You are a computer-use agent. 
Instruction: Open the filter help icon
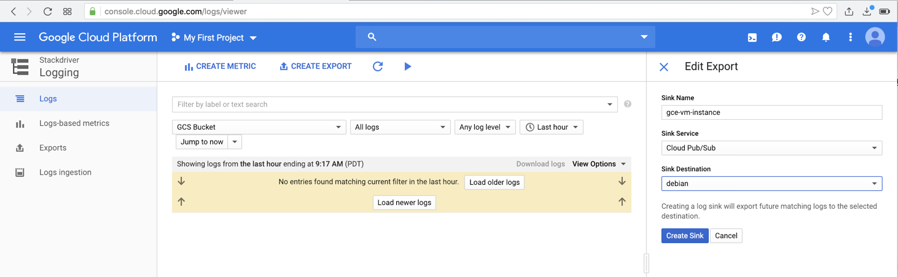(627, 104)
